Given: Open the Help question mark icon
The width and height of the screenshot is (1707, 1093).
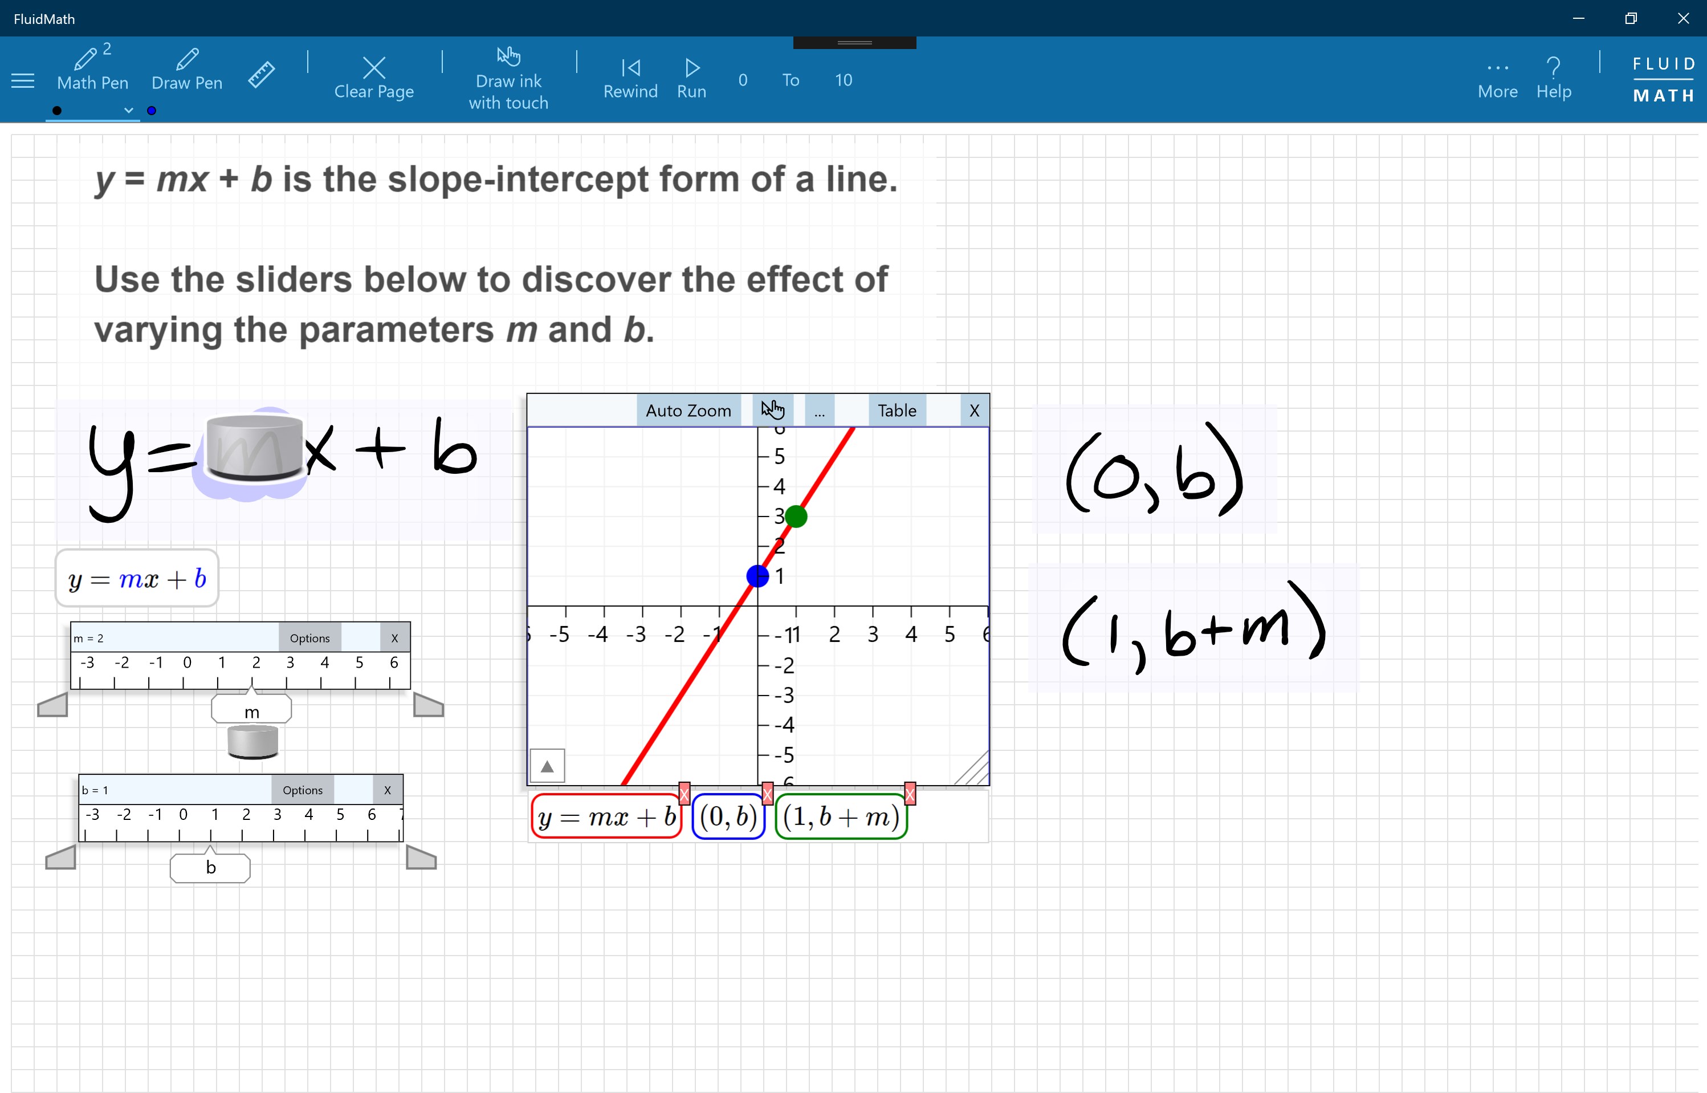Looking at the screenshot, I should [x=1553, y=68].
